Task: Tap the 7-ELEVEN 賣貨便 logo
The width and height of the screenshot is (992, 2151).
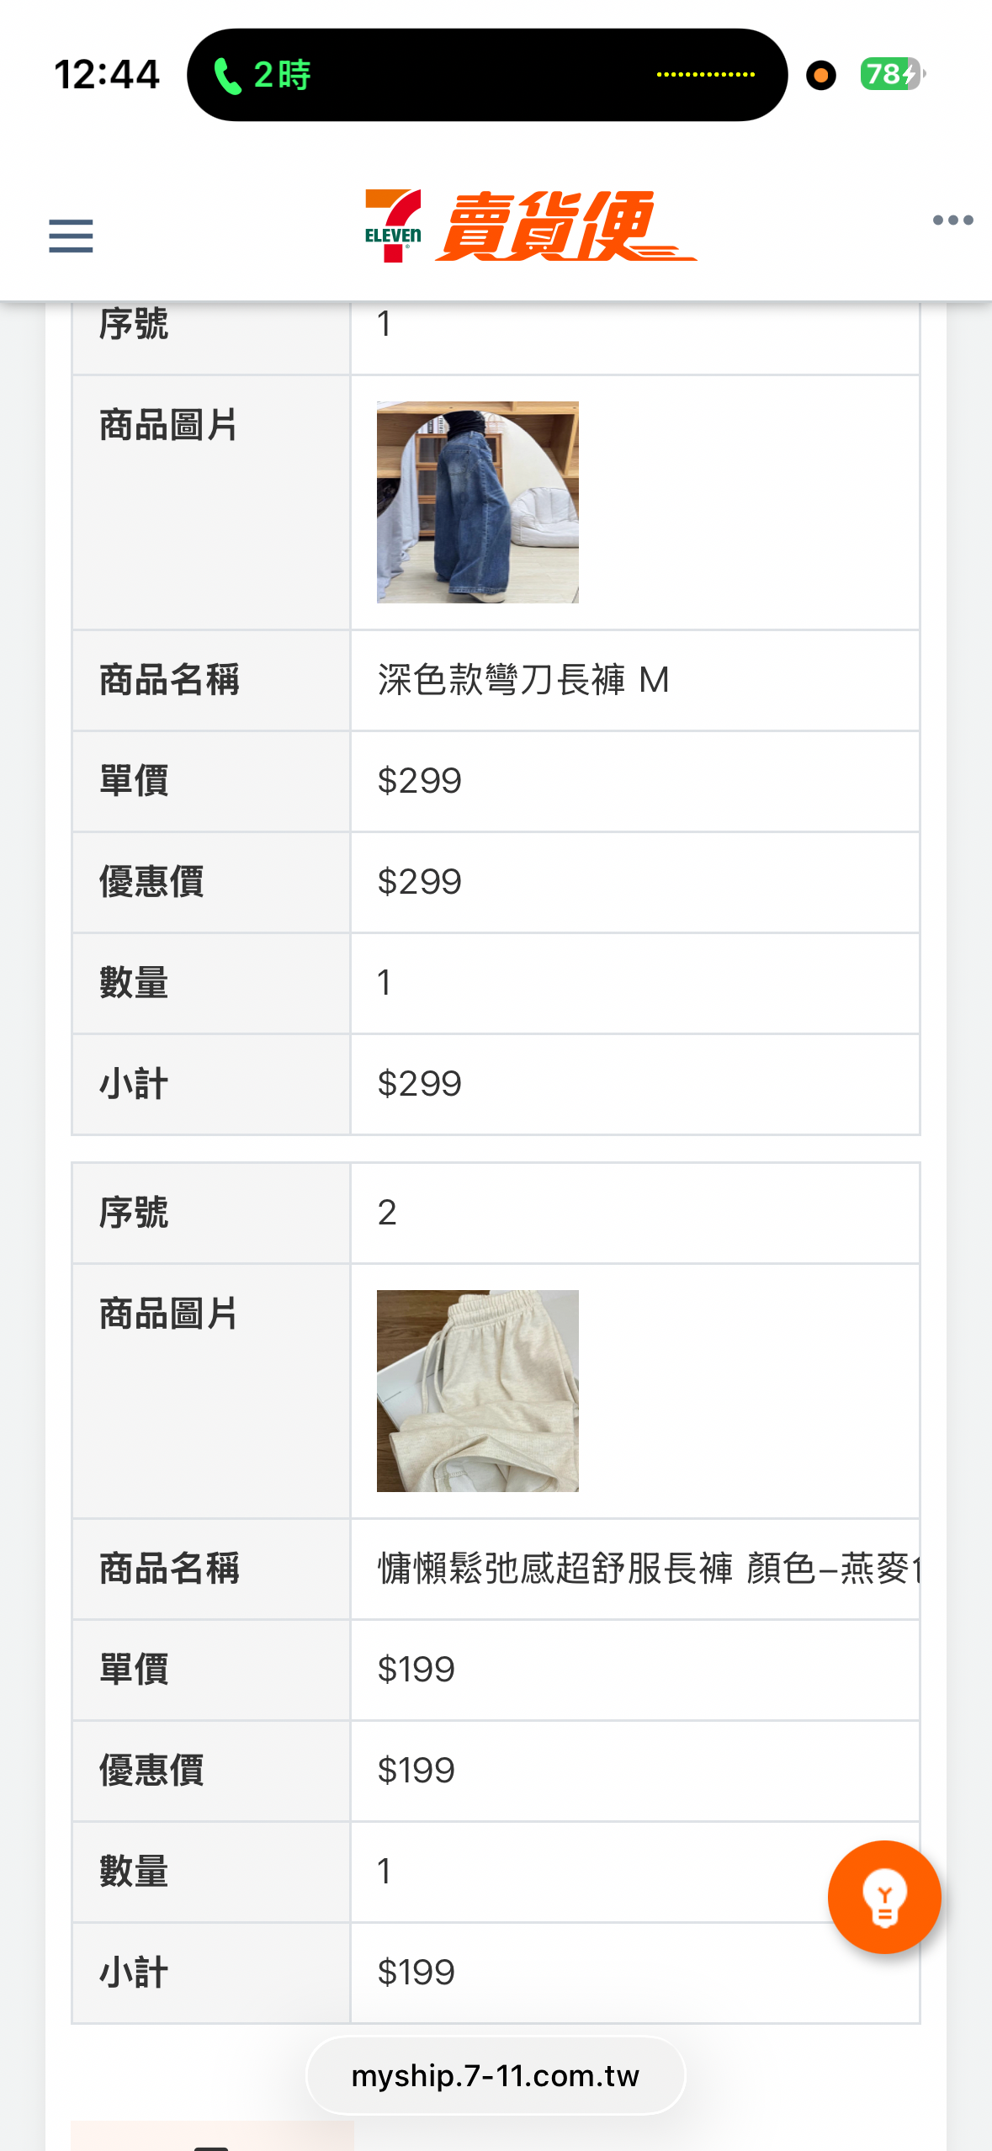Action: point(530,226)
